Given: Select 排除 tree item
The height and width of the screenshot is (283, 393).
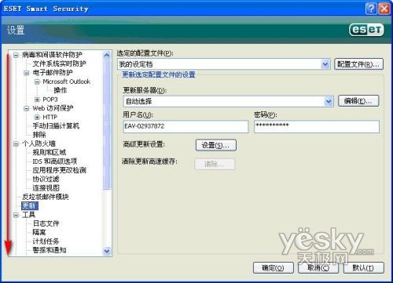Looking at the screenshot, I should click(x=39, y=135).
